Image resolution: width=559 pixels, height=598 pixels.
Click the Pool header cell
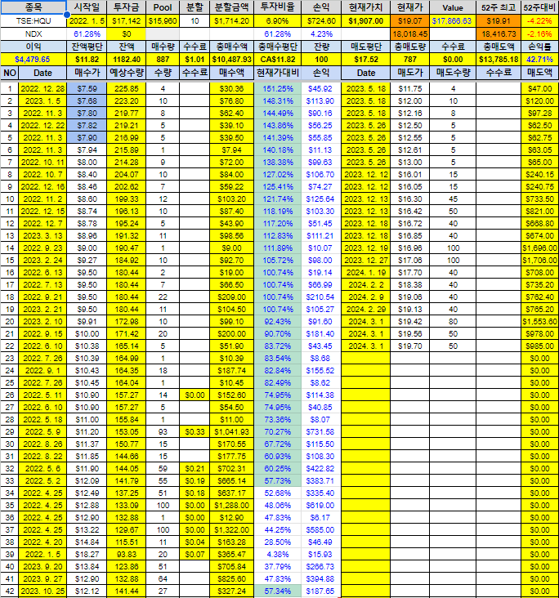tap(163, 7)
